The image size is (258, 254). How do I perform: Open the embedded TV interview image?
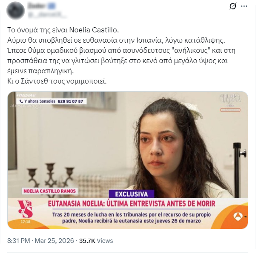click(128, 160)
